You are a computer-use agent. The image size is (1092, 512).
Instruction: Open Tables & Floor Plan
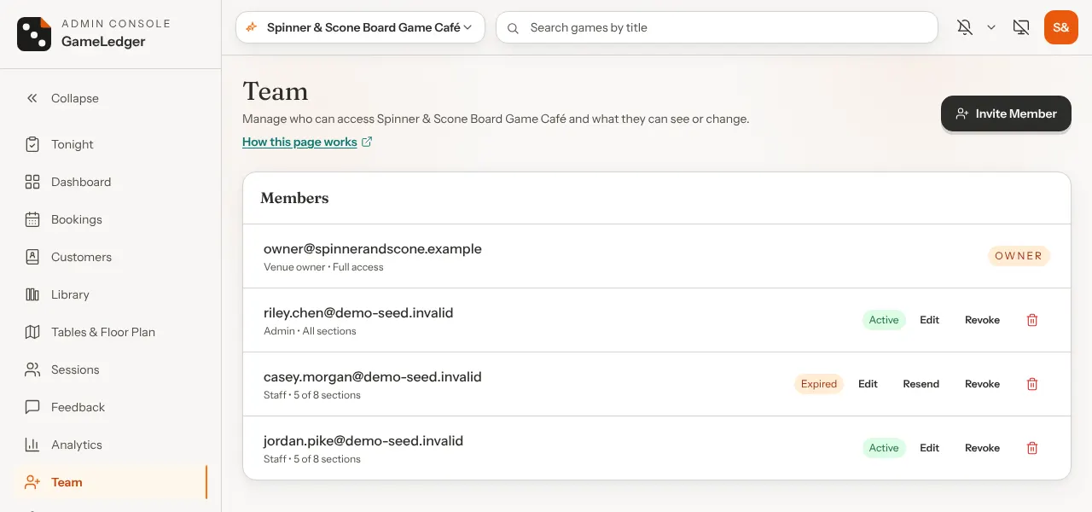click(111, 332)
